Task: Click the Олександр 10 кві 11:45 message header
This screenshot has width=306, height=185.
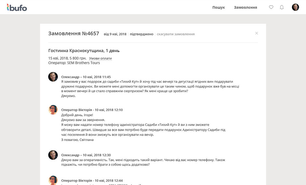Action: click(x=86, y=77)
